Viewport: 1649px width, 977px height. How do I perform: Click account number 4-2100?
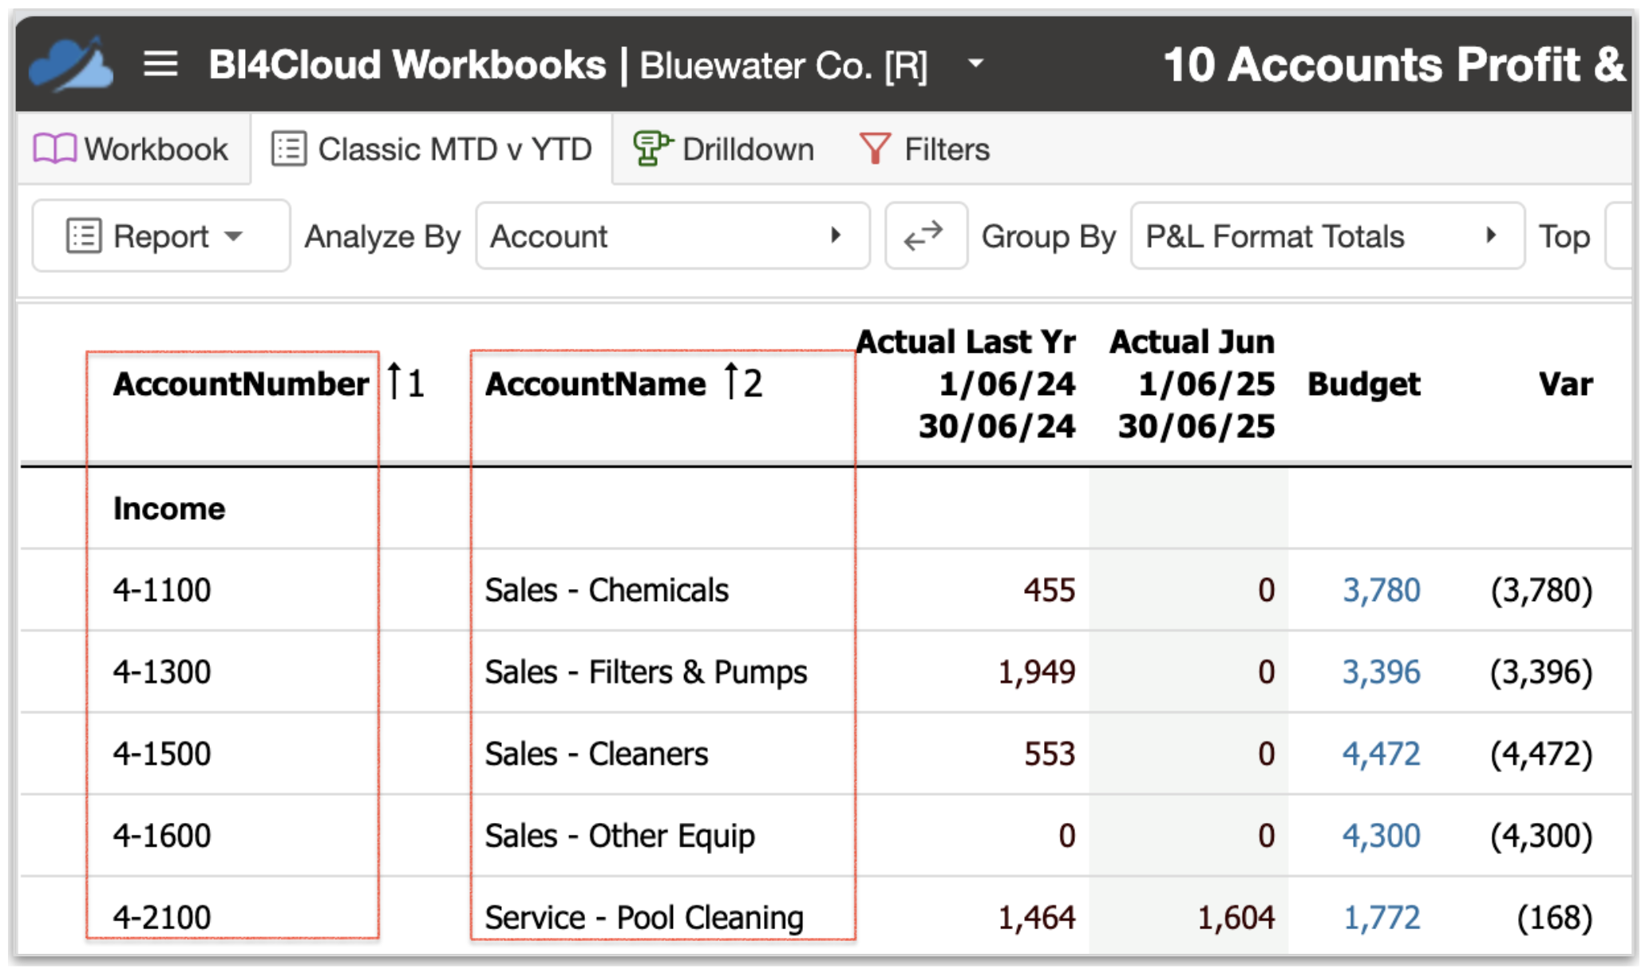(x=162, y=918)
